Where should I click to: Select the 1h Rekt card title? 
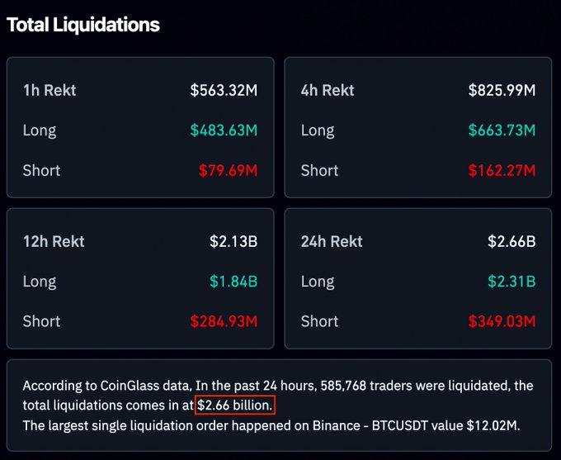pos(49,90)
